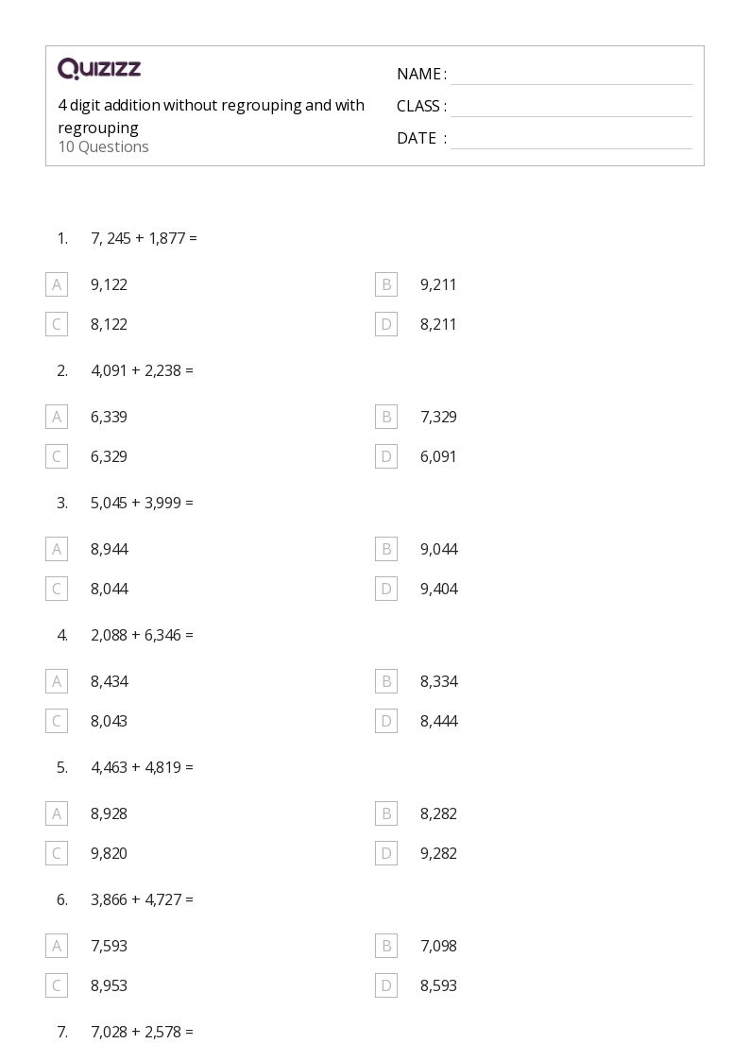Select box A next to 8,434
Image resolution: width=750 pixels, height=1061 pixels.
[57, 680]
